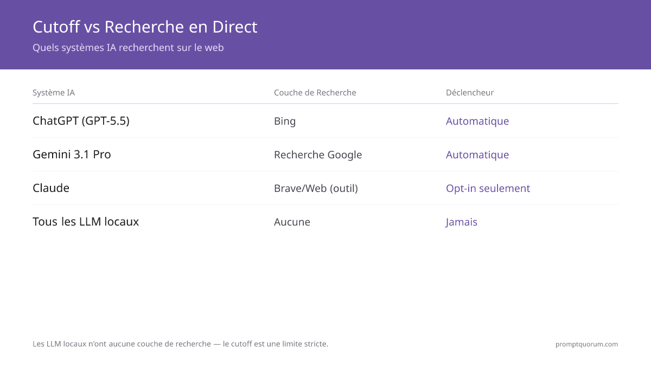Click the footnote about 'Les LLM locaux'
The width and height of the screenshot is (651, 366).
click(180, 344)
